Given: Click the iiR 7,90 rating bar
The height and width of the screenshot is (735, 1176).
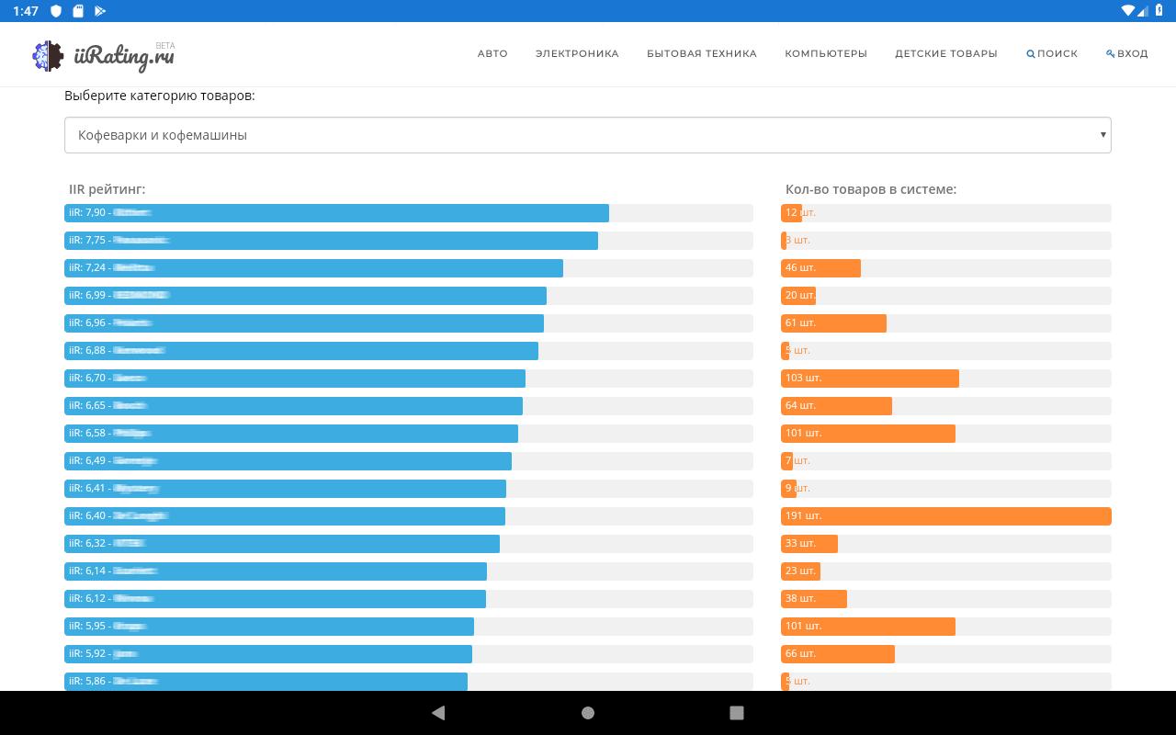Looking at the screenshot, I should (x=336, y=213).
